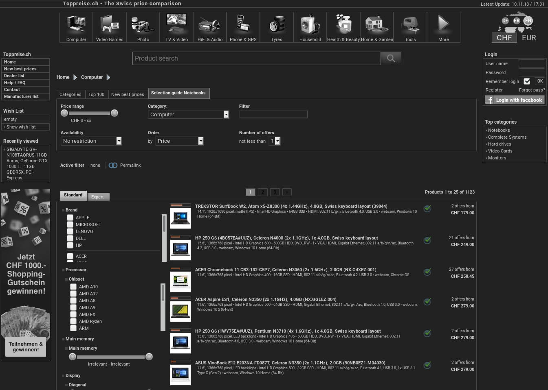Switch to the Categories tab

(x=70, y=94)
